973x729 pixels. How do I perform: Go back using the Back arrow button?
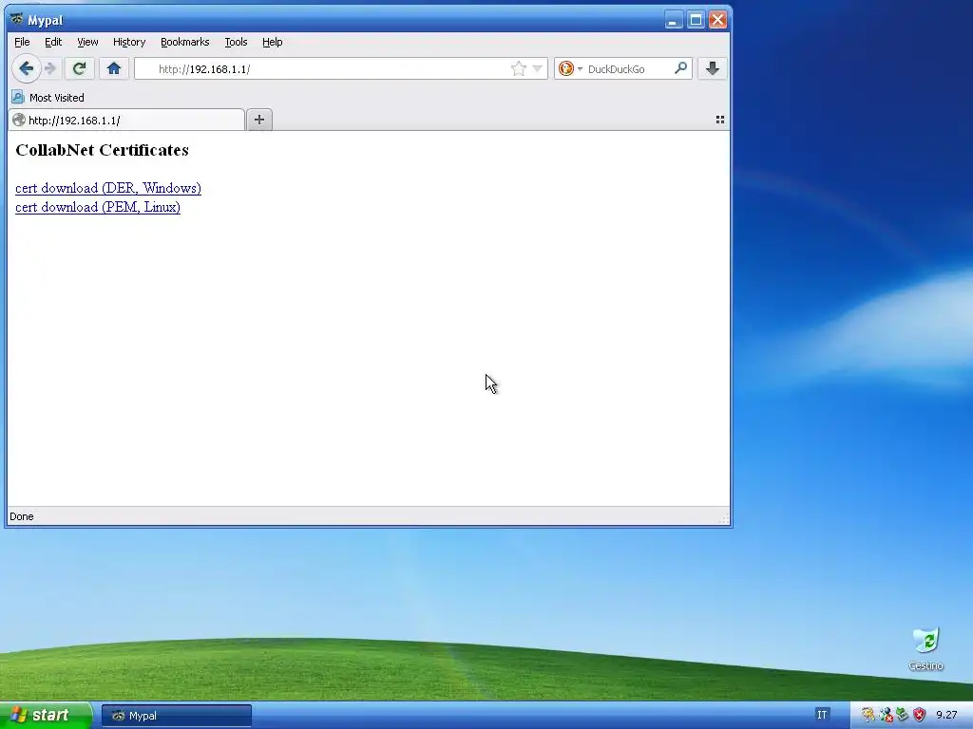pos(26,68)
